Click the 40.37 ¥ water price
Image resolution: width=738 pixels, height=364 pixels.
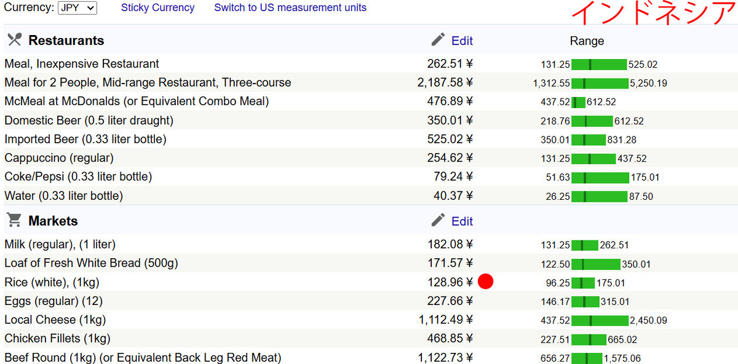pyautogui.click(x=453, y=196)
